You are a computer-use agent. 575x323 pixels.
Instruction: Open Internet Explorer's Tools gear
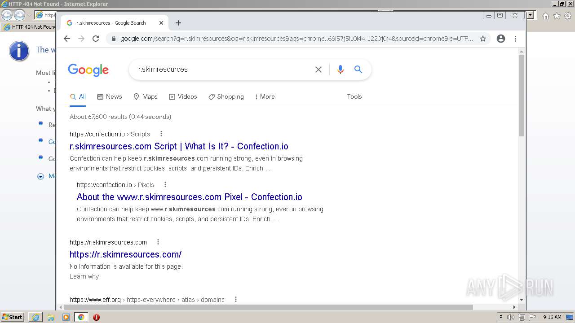tap(568, 16)
